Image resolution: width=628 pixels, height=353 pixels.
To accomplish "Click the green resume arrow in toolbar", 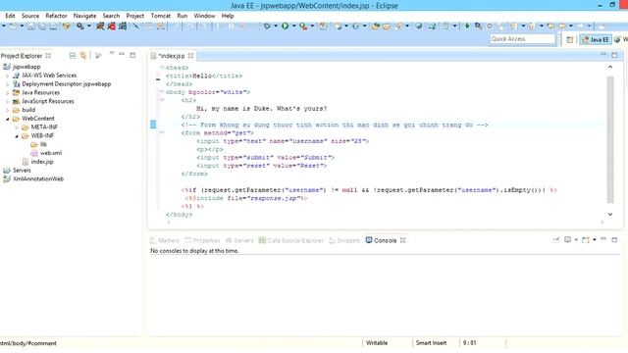I will click(467, 26).
